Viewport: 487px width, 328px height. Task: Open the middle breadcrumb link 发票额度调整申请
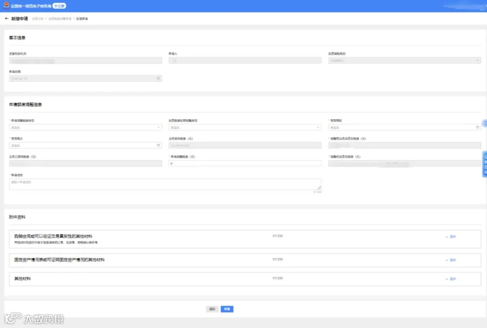pos(60,19)
